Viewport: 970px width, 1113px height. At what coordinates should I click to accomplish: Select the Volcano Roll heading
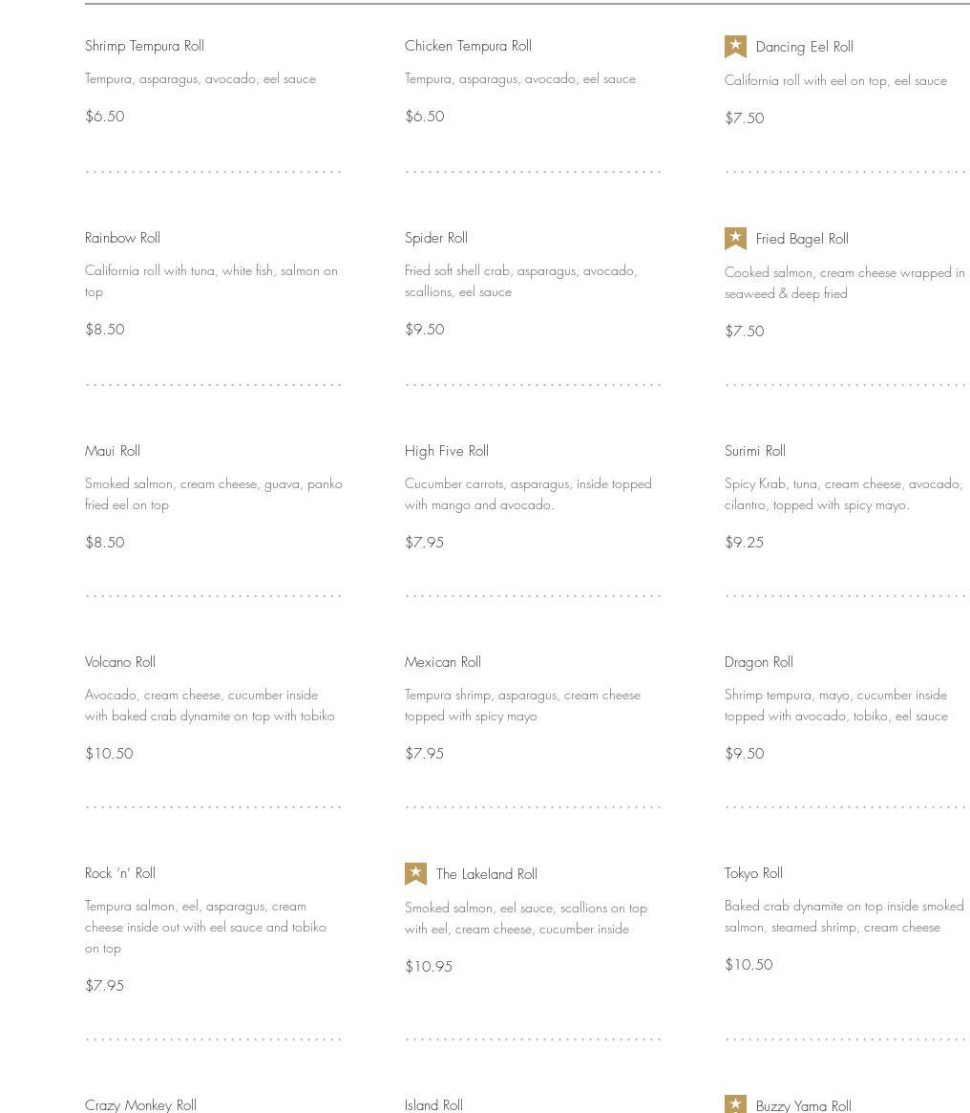point(120,662)
